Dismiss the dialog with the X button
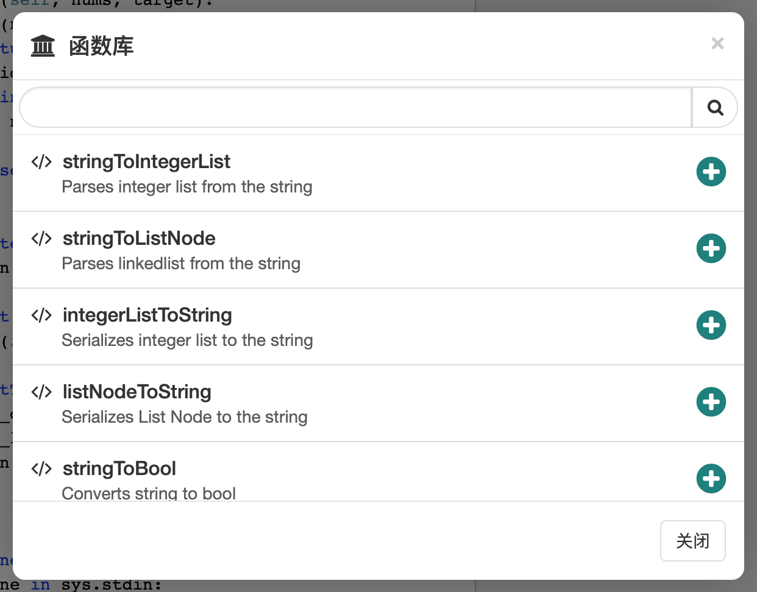 (717, 43)
